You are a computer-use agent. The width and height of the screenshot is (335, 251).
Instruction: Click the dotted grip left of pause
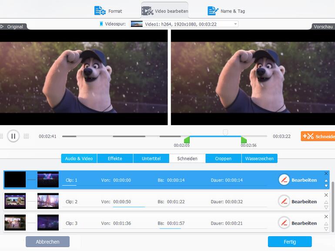pyautogui.click(x=1, y=136)
